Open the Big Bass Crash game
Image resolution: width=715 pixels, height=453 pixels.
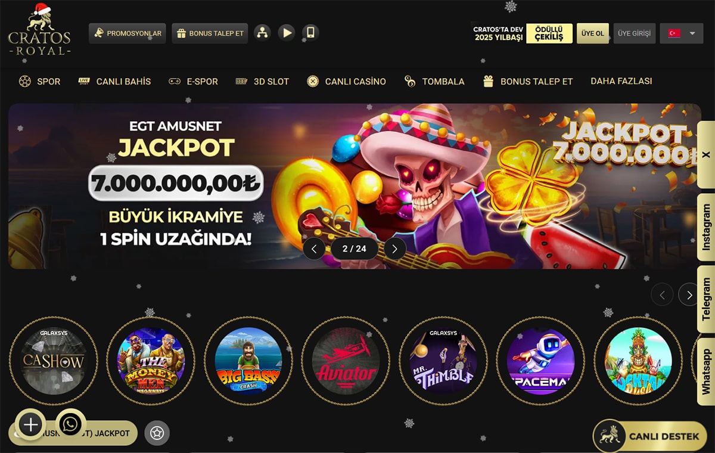(248, 361)
